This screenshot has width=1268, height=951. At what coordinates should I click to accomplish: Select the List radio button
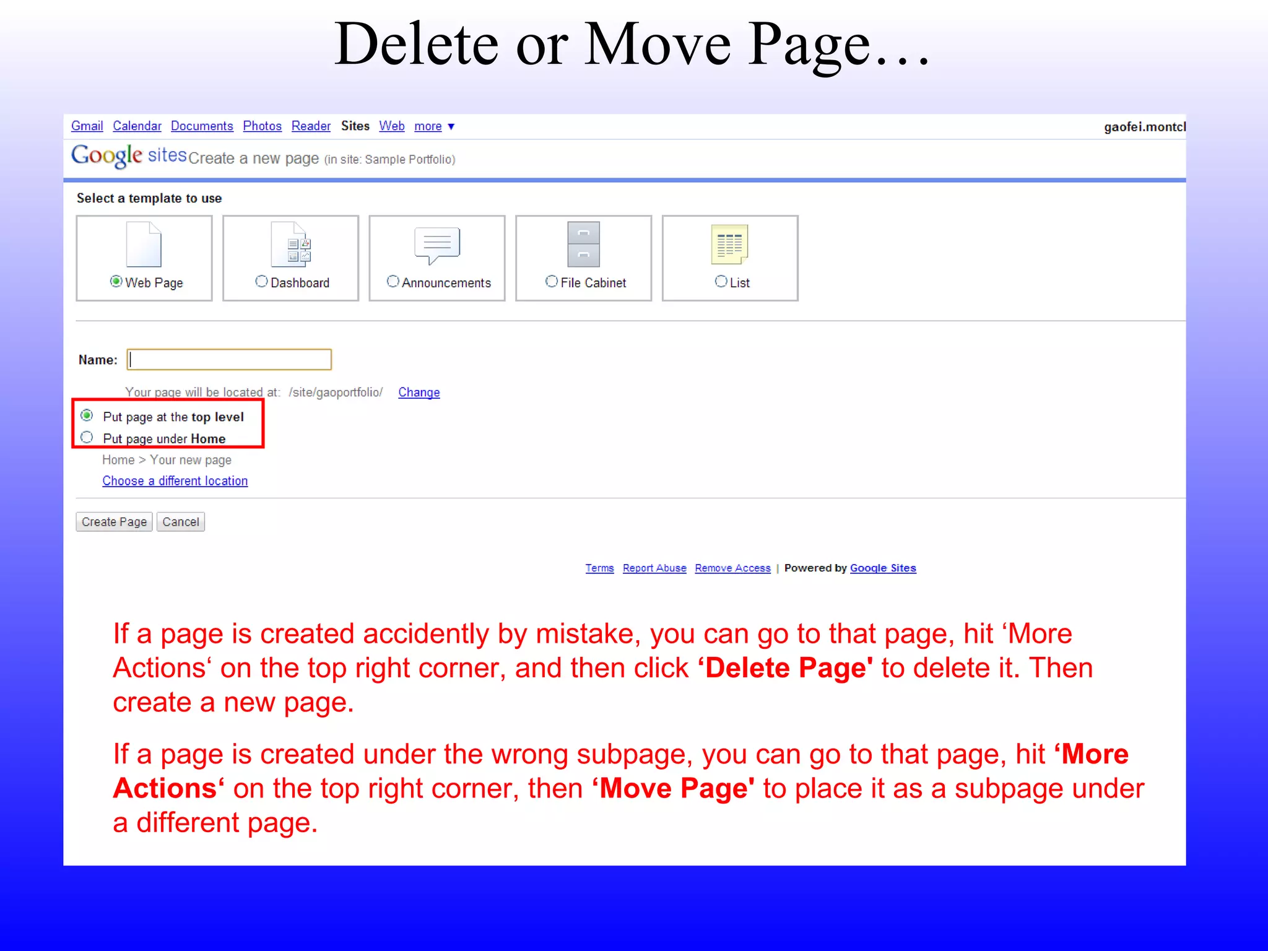pos(721,282)
